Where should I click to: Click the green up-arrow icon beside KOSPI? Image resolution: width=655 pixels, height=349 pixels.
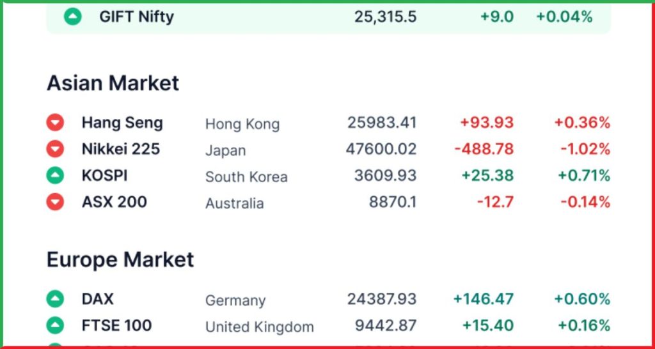[x=55, y=175]
